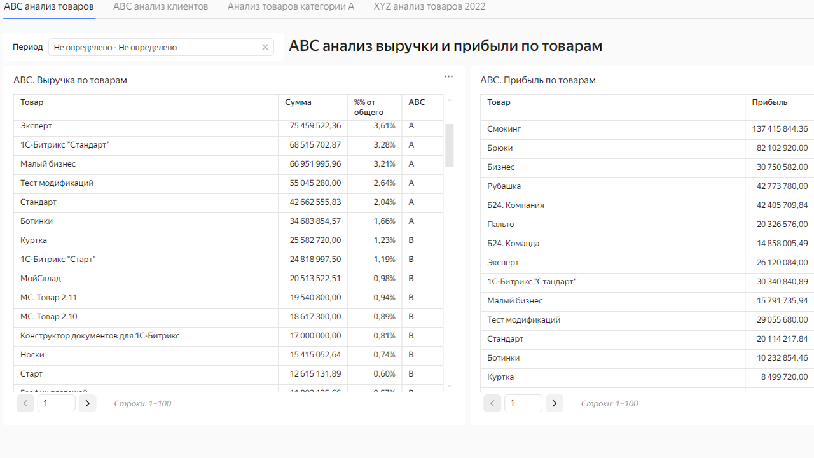Click the Выручка table vertical scrollbar thumb
Image resolution: width=814 pixels, height=458 pixels.
coord(450,145)
